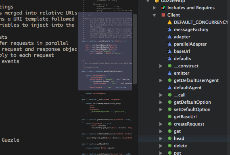Viewport: 230px width, 155px height.
Task: Click 'requests in parallel' comment text
Action: [39, 43]
